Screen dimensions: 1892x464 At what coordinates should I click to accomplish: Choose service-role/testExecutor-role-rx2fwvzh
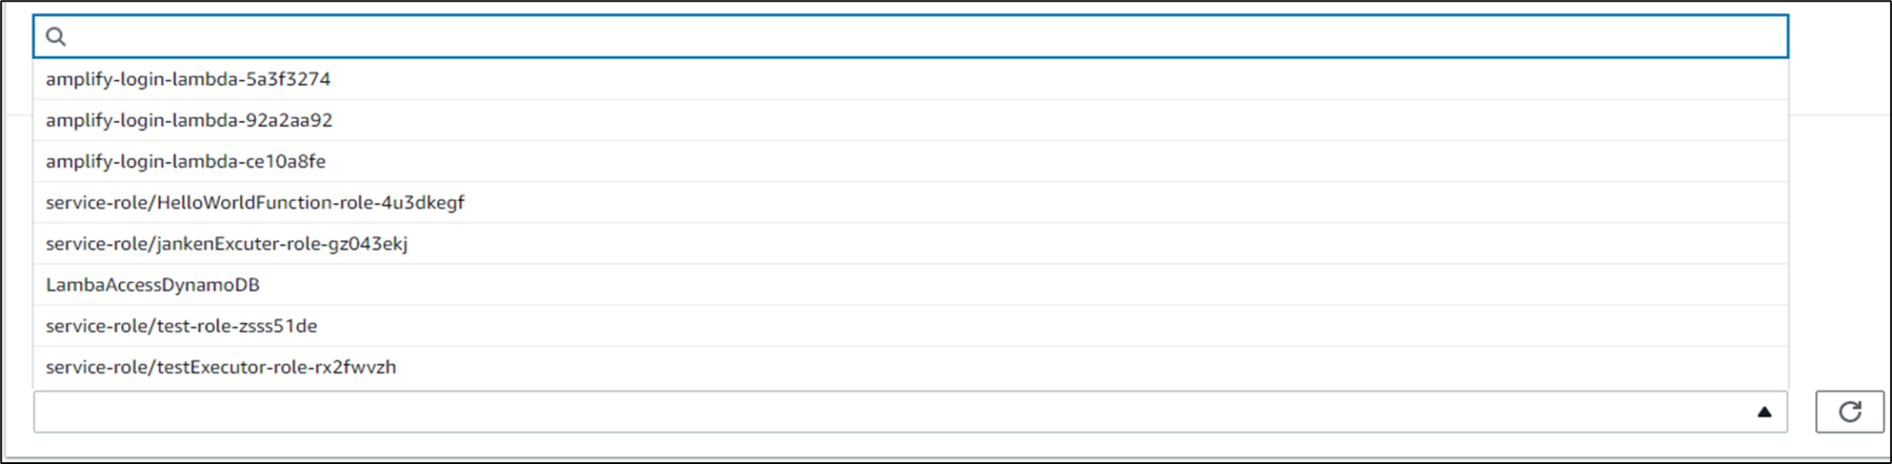coord(221,367)
